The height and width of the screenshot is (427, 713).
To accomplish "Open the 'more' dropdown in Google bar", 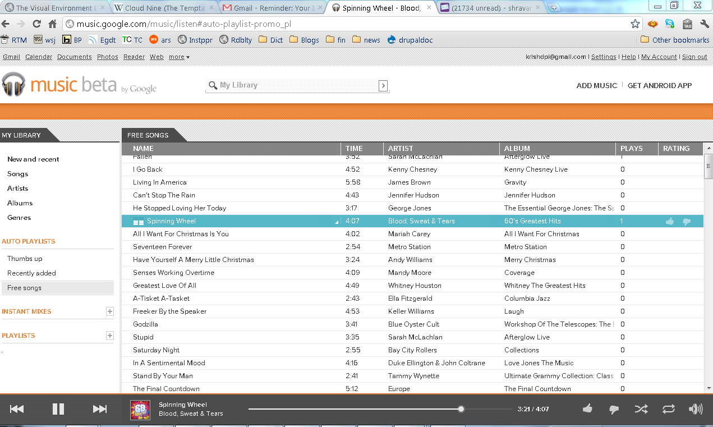I will tap(179, 57).
